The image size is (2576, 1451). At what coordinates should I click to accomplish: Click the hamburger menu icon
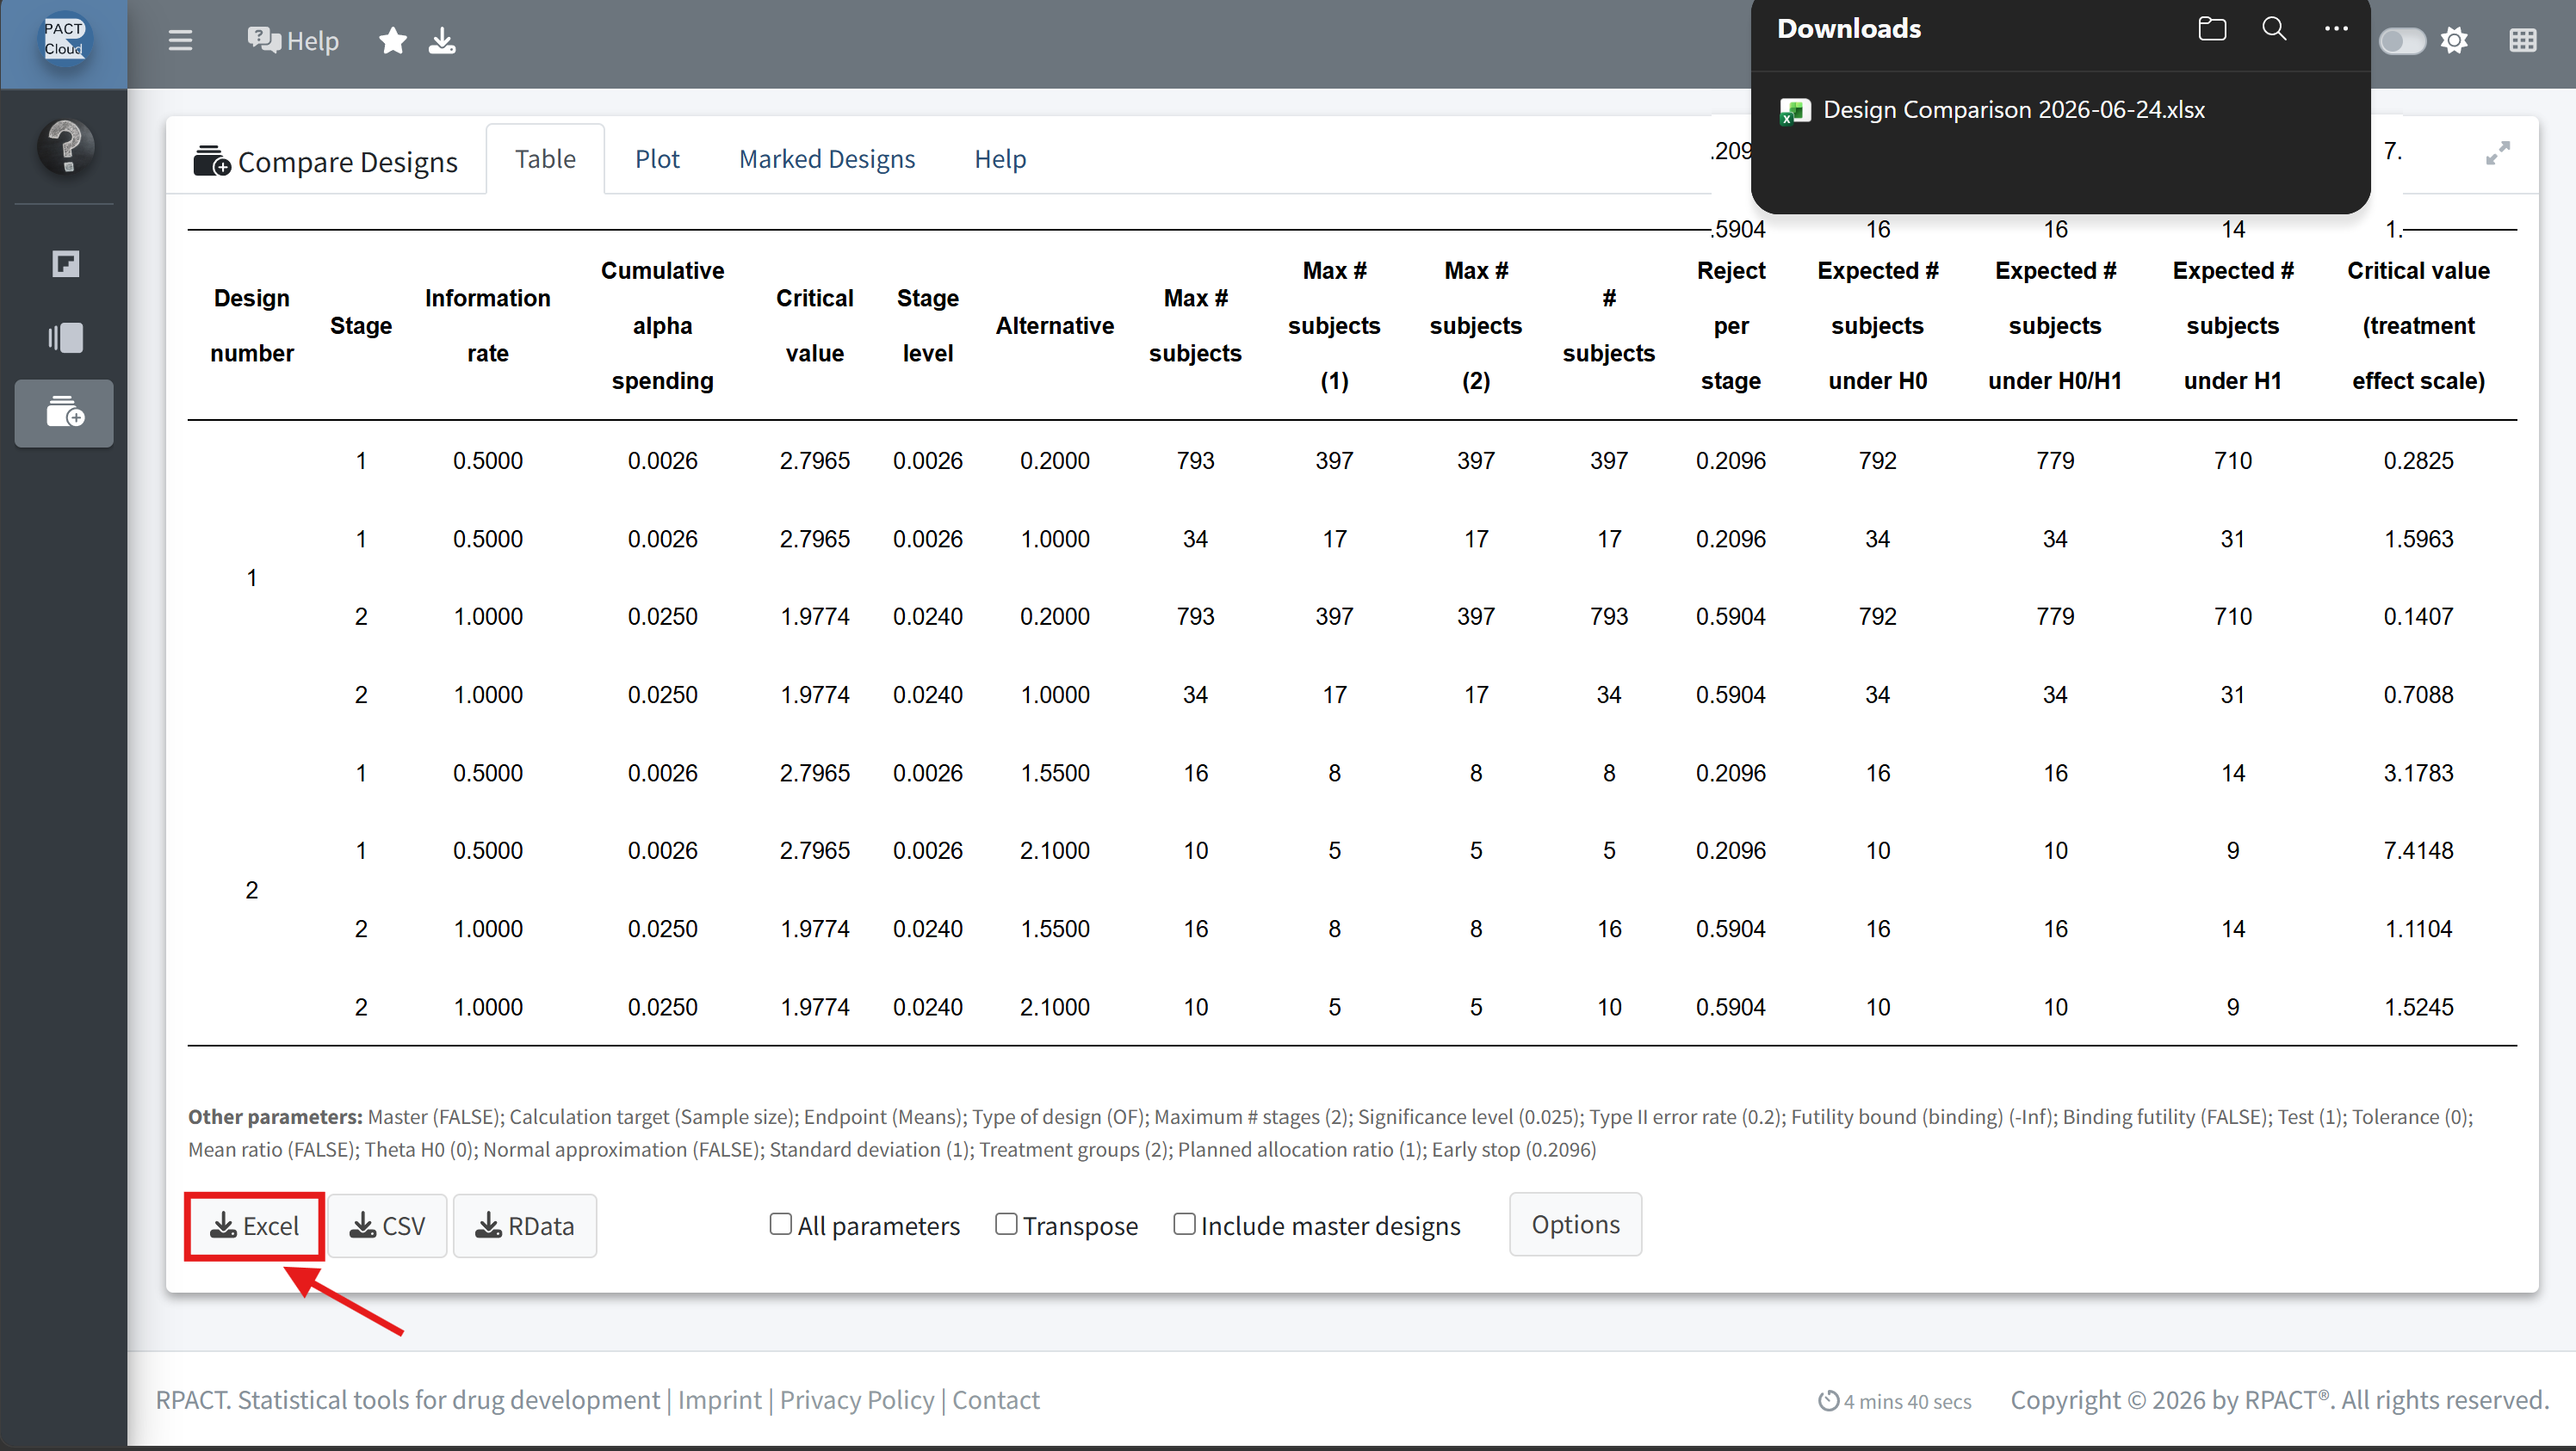(180, 41)
